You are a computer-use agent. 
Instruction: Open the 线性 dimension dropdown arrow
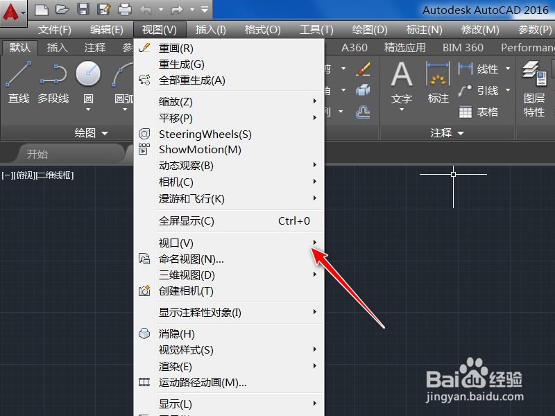pyautogui.click(x=508, y=69)
